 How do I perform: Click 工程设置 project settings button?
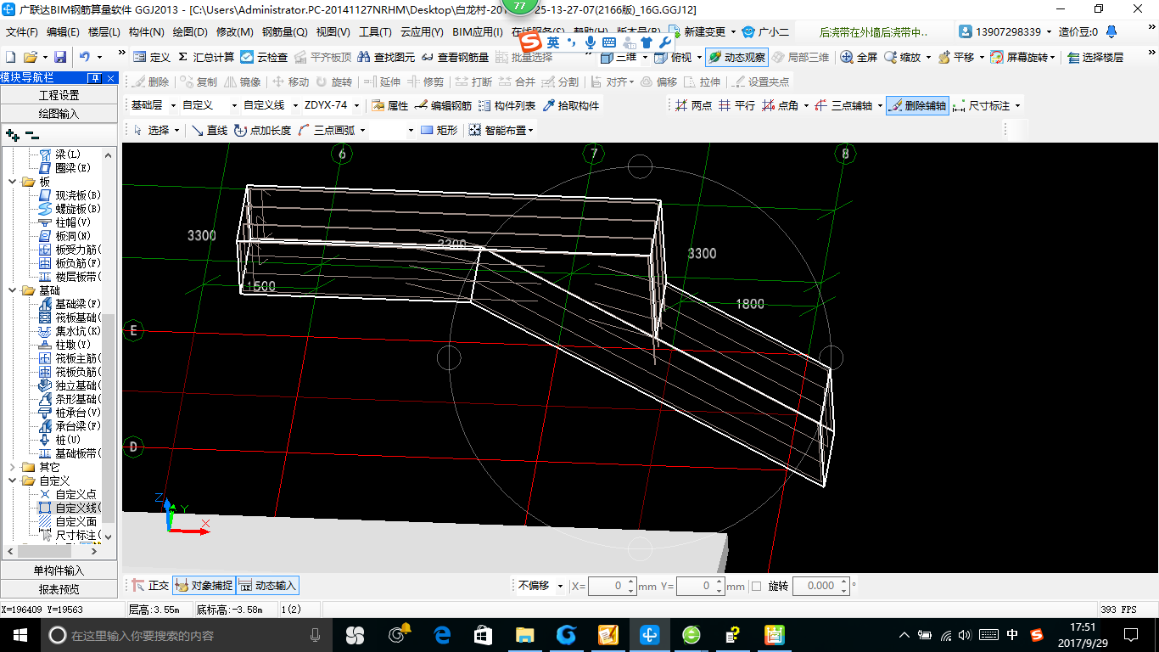coord(59,95)
